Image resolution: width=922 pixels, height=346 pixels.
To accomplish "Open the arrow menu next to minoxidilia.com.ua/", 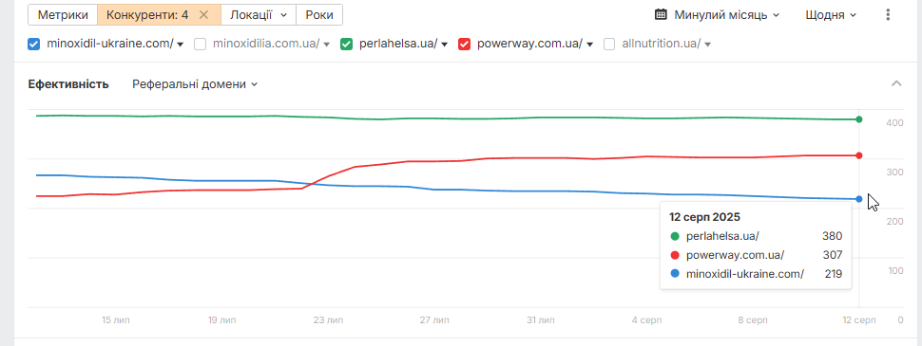I will 327,44.
